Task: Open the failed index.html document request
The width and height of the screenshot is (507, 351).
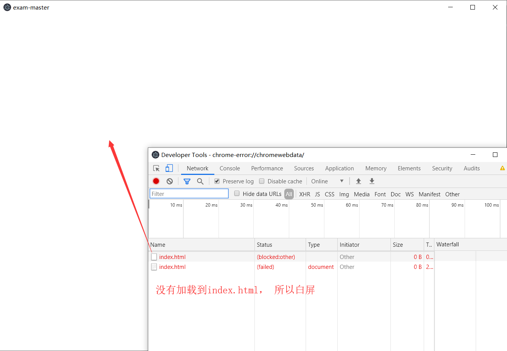Action: click(173, 267)
